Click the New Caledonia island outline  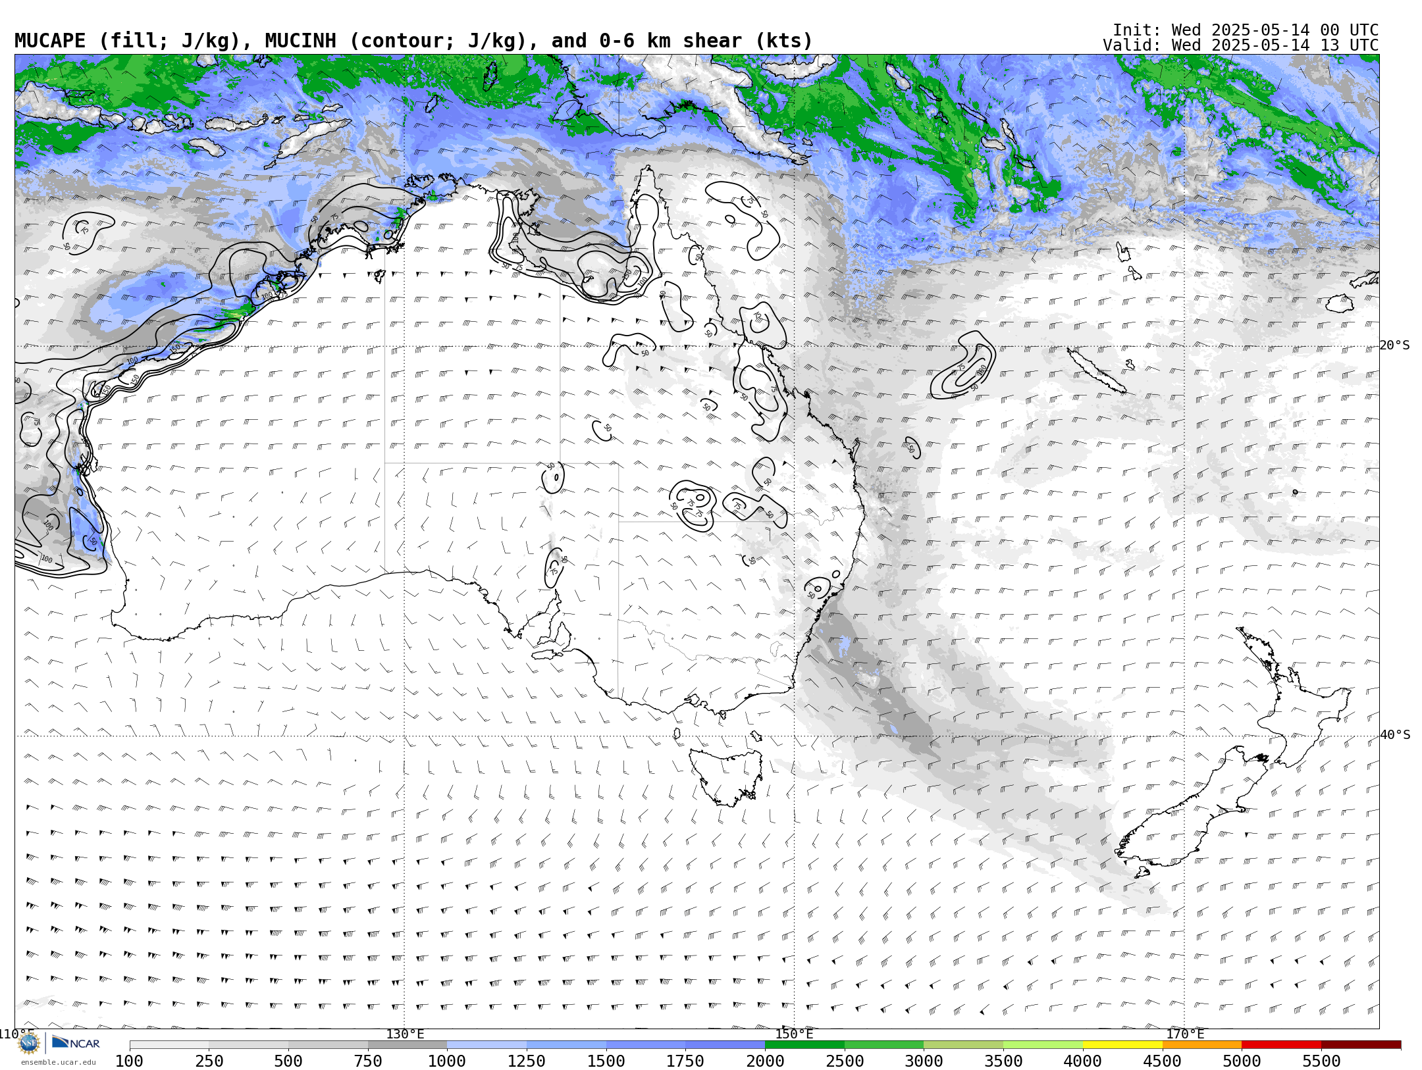1097,370
